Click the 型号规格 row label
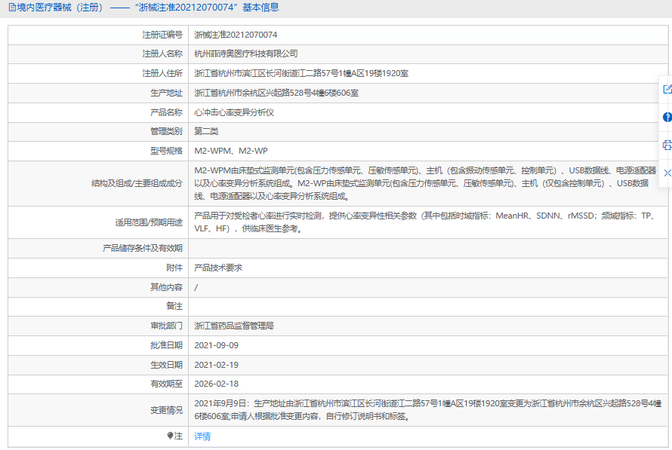This screenshot has width=672, height=450. point(166,151)
